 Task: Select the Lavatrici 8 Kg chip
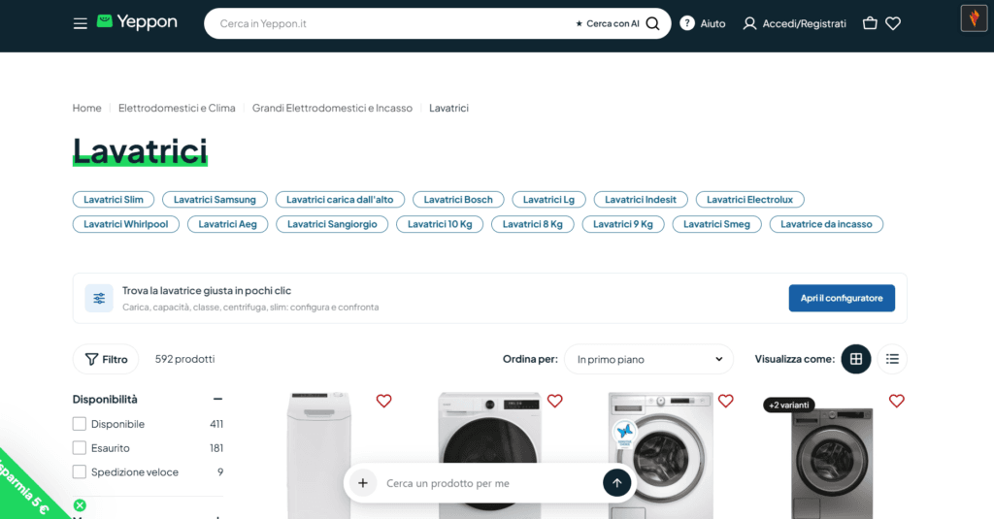pyautogui.click(x=533, y=224)
